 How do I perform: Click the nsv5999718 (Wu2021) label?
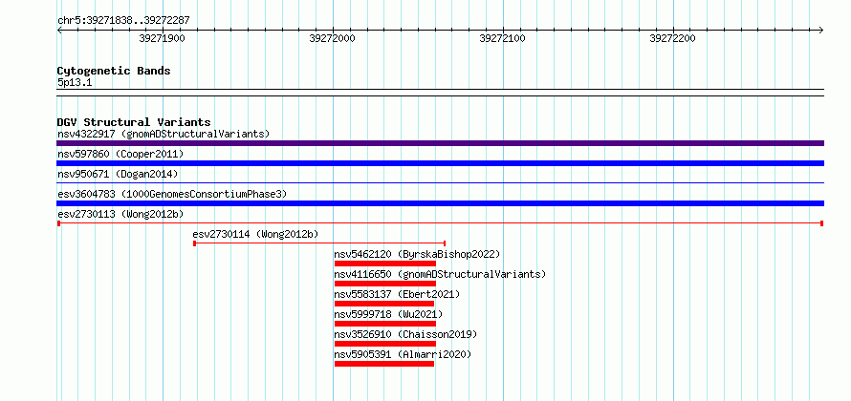click(x=388, y=314)
